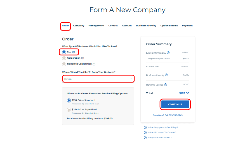Click help icon beside Nonprofit Corporation
The width and height of the screenshot is (252, 142).
(94, 64)
